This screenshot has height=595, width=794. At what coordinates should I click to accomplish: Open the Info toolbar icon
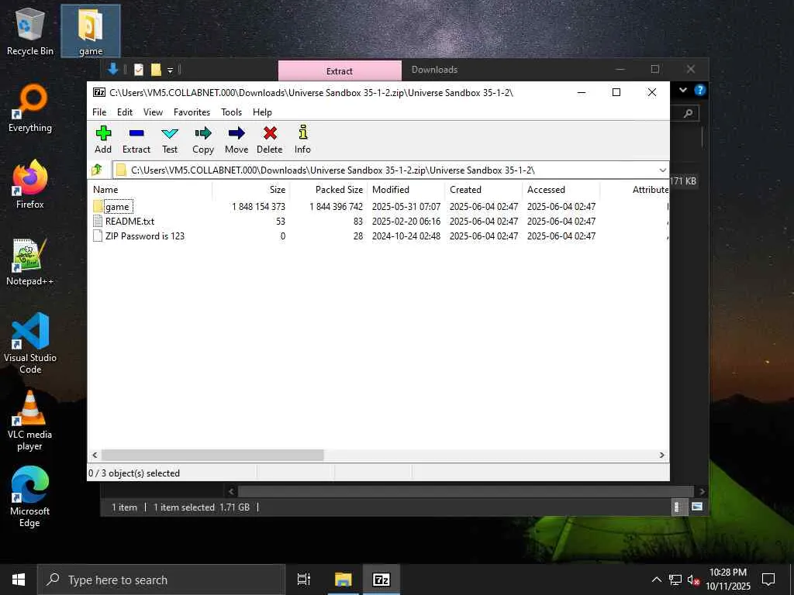pos(302,139)
